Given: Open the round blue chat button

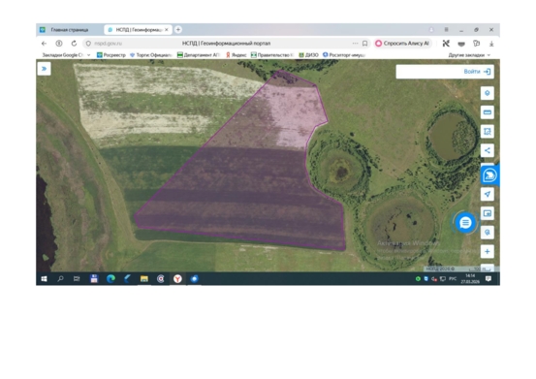Looking at the screenshot, I should point(465,223).
